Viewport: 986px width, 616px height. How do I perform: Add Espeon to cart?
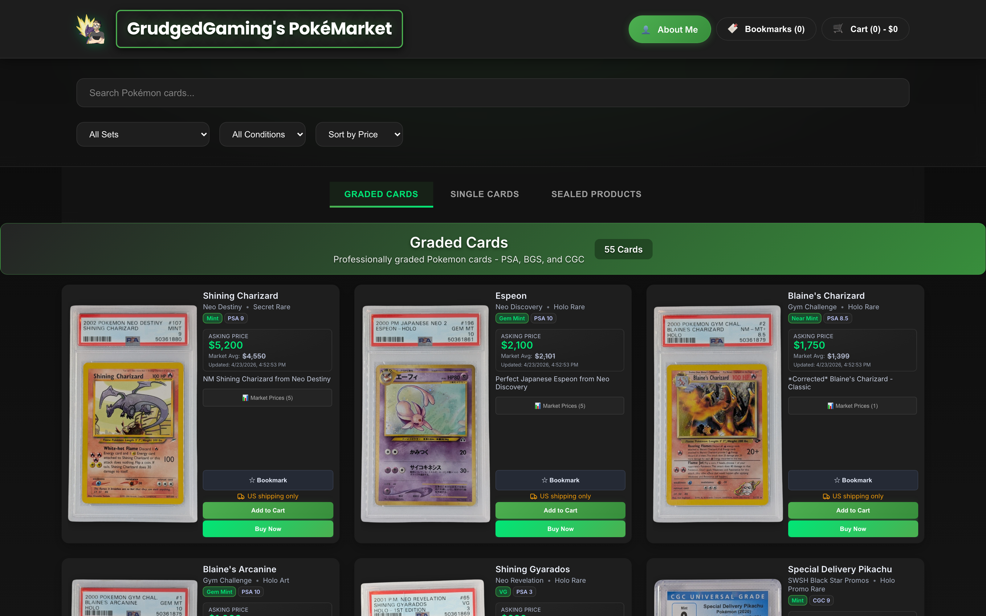click(x=560, y=510)
